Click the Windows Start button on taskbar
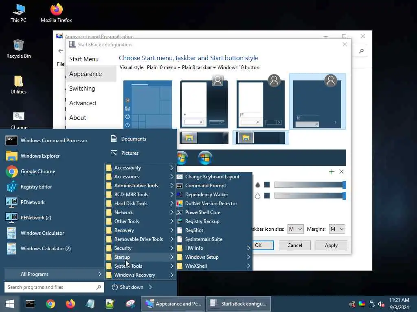 pos(10,304)
